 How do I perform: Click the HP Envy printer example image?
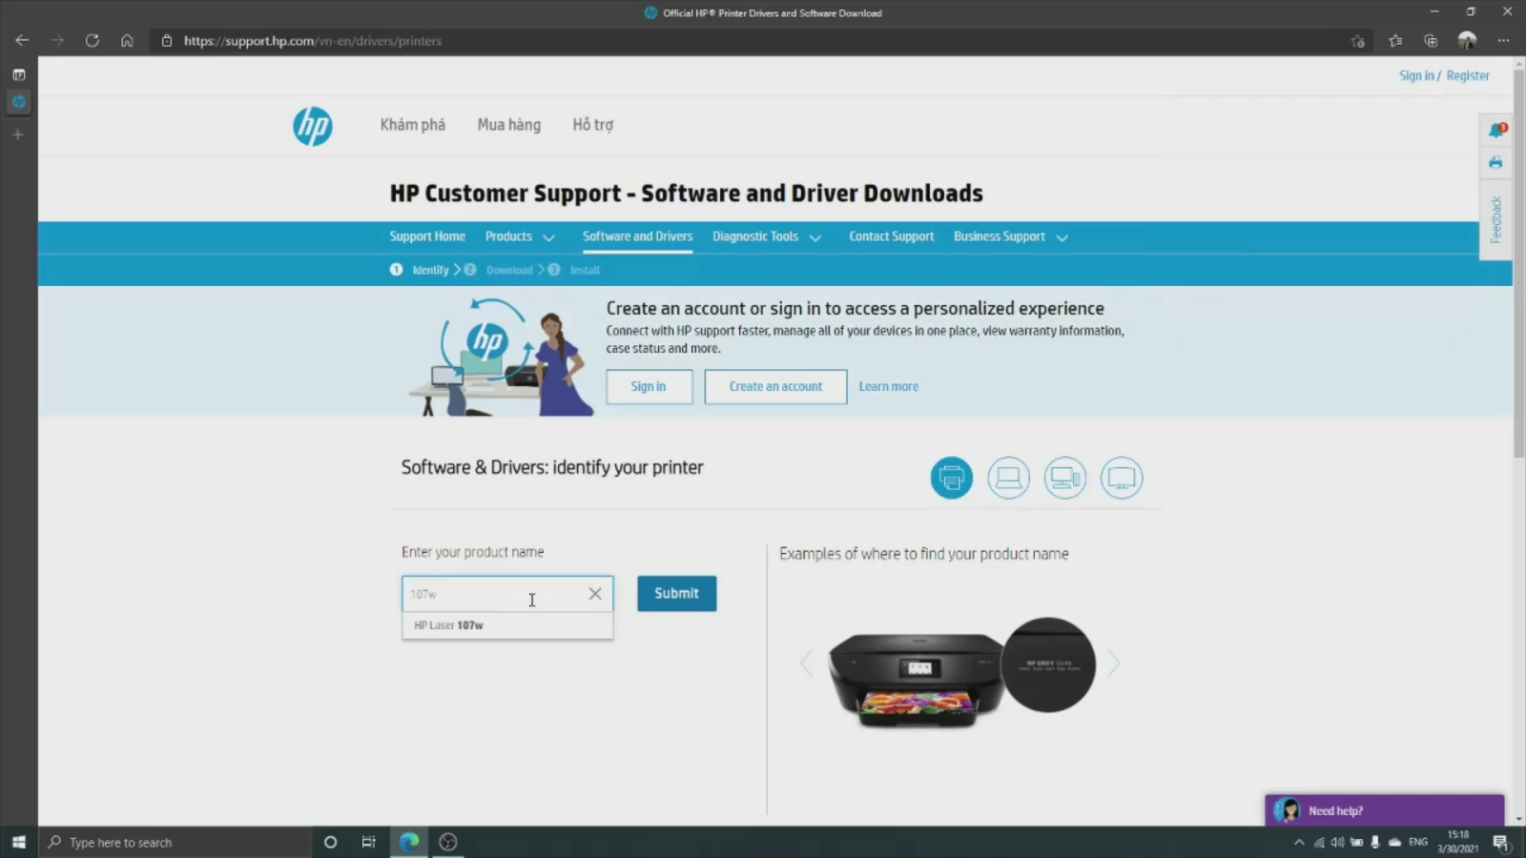tap(962, 672)
